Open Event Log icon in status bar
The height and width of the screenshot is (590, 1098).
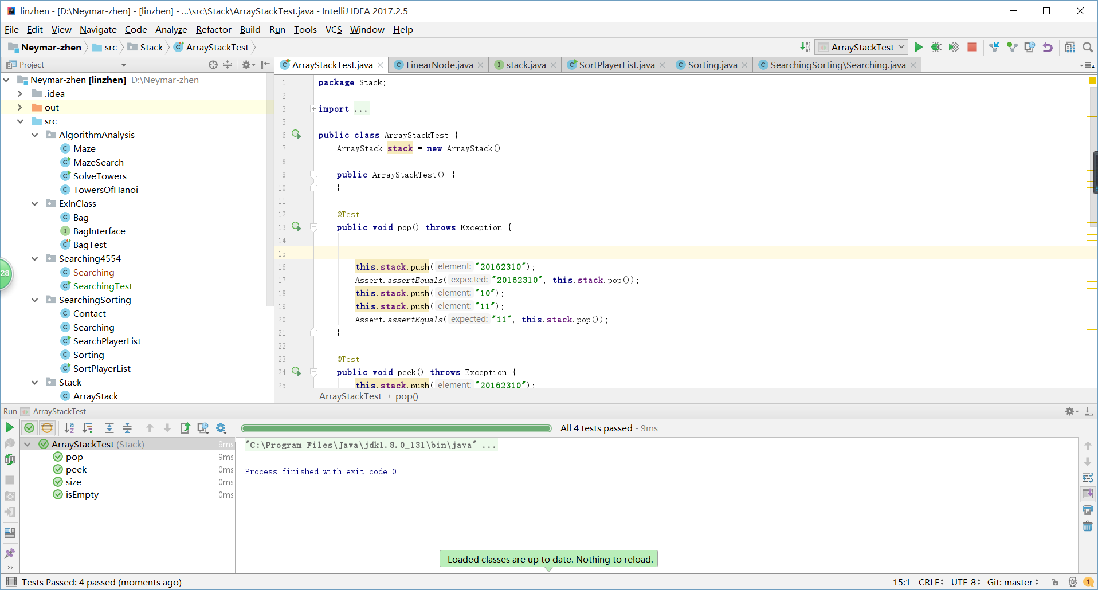tap(1088, 582)
